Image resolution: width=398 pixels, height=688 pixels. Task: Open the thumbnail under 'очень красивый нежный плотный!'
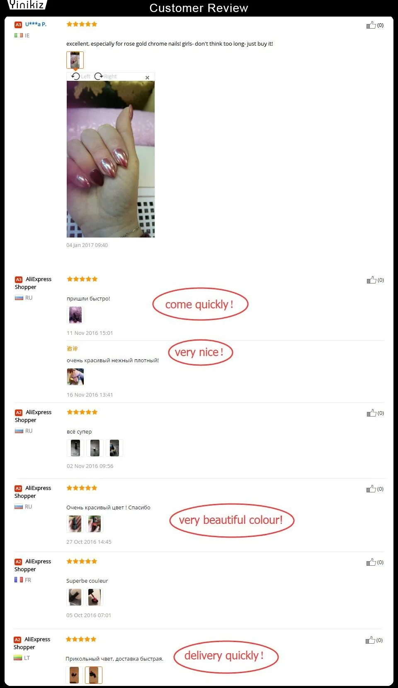pyautogui.click(x=75, y=377)
